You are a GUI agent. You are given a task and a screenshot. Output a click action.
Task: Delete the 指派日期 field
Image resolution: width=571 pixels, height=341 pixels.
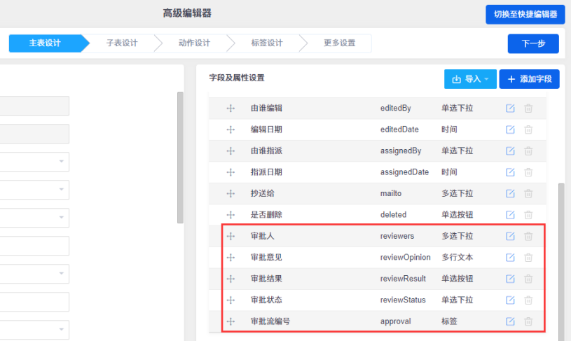528,172
